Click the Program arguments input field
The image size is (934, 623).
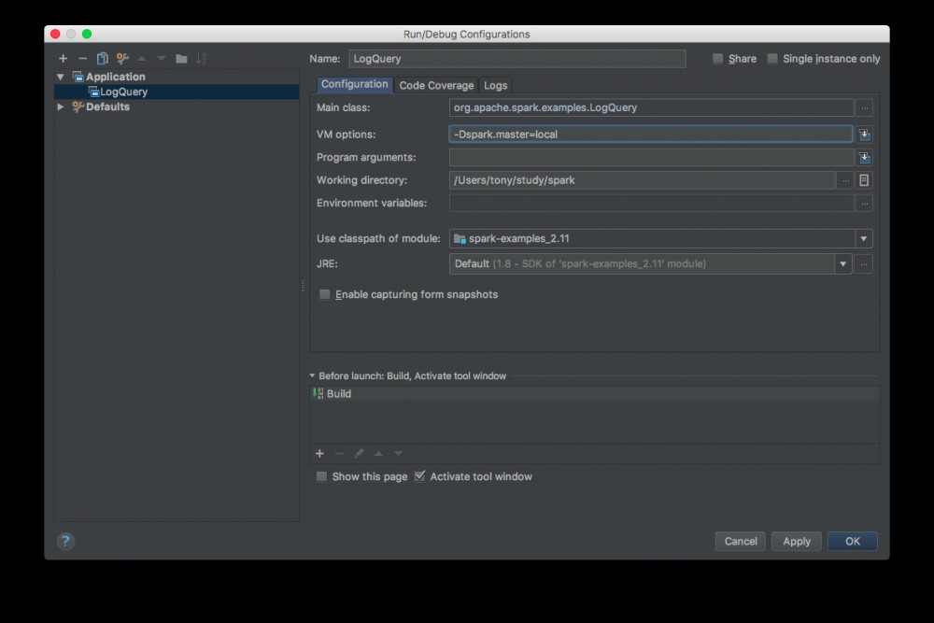tap(651, 158)
